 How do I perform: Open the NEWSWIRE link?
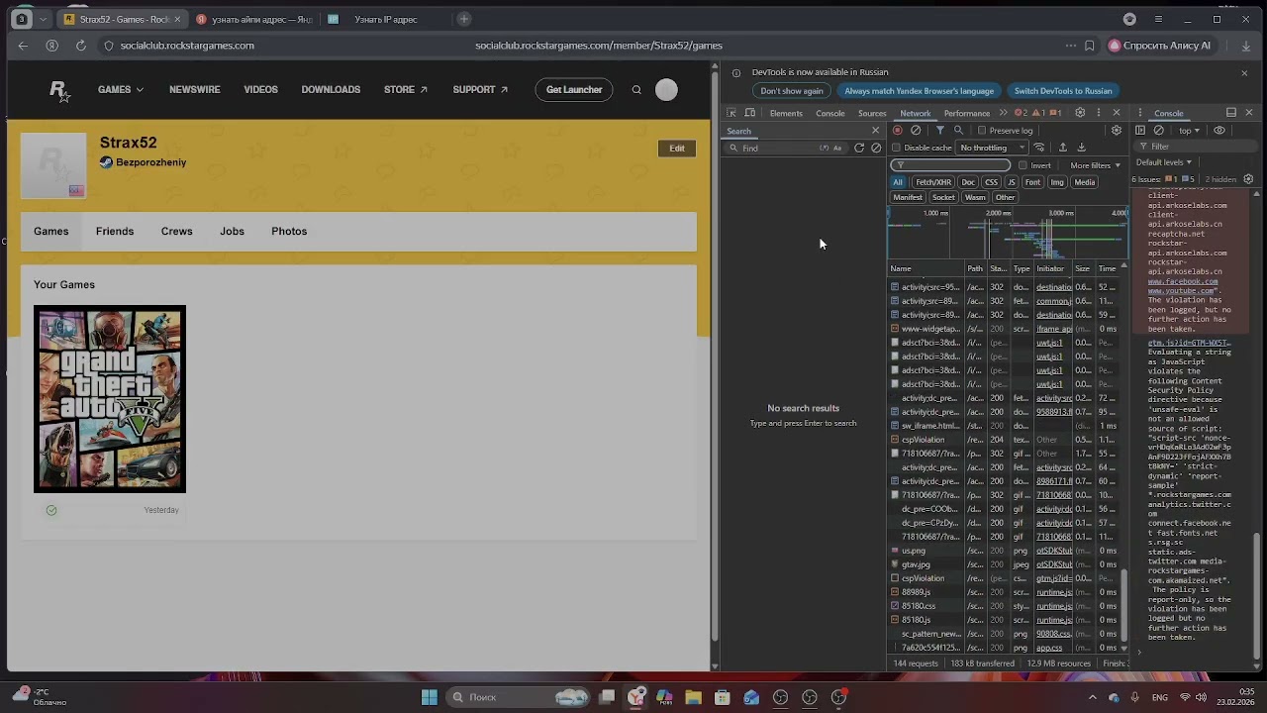click(195, 90)
